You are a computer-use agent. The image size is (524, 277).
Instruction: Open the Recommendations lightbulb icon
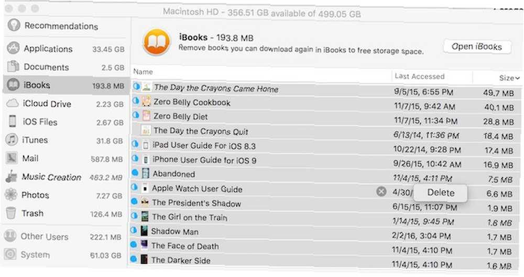coord(14,25)
